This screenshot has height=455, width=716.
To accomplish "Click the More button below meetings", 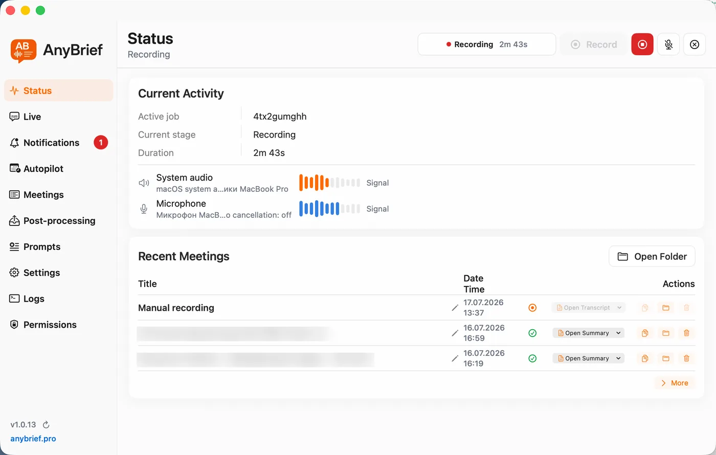I will 675,383.
